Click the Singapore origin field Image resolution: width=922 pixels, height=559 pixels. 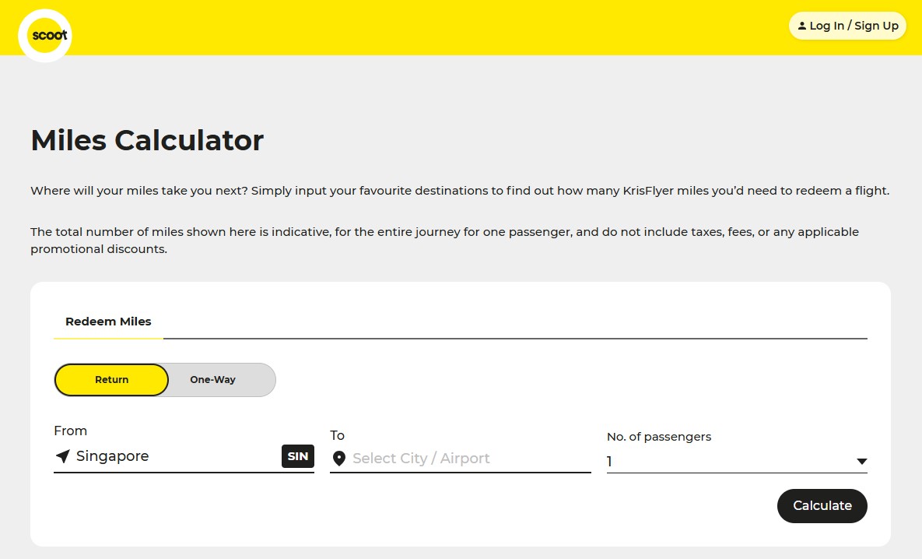click(171, 456)
